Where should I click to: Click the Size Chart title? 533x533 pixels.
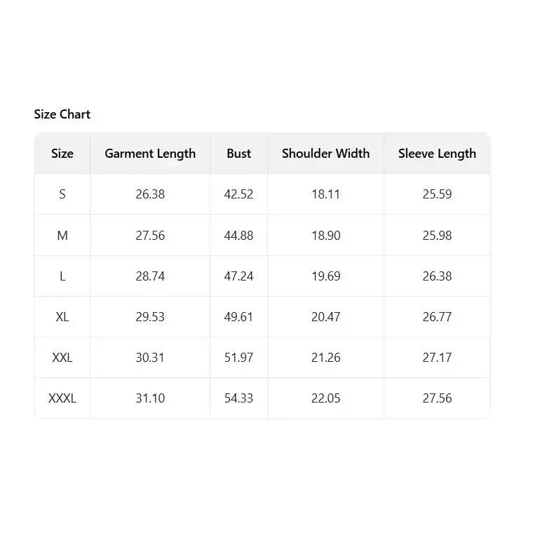point(62,114)
